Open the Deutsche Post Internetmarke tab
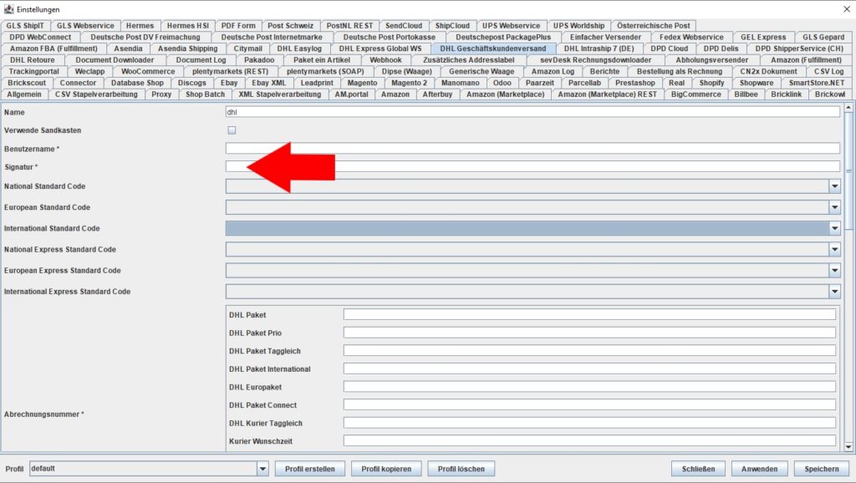 [x=272, y=37]
